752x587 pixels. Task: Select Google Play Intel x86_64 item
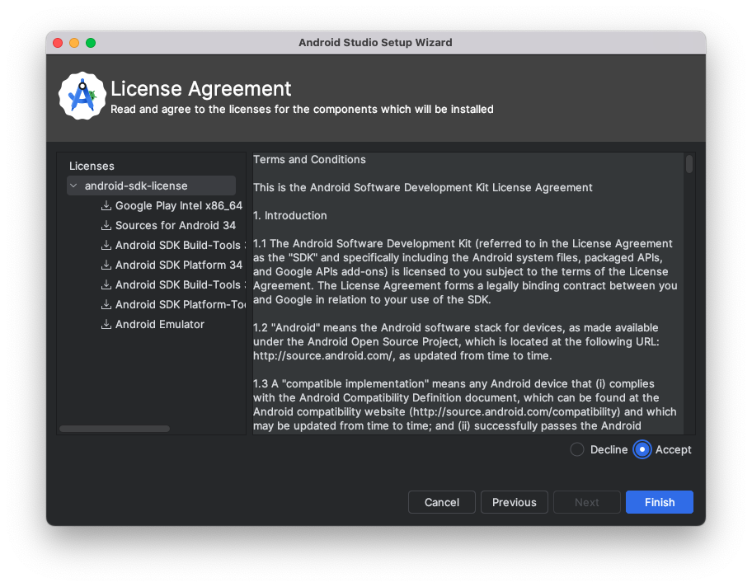coord(178,206)
